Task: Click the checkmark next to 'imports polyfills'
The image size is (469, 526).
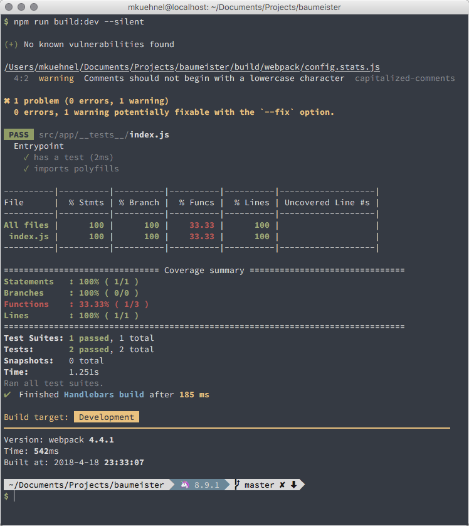Action: [x=26, y=169]
